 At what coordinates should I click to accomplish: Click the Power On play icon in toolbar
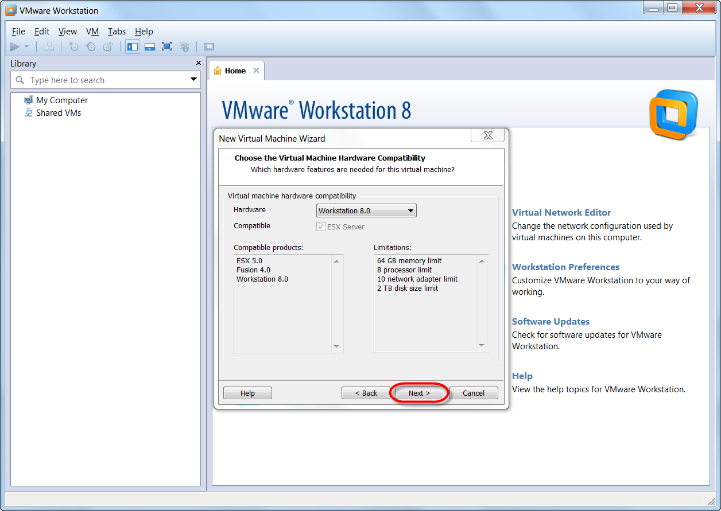pos(15,46)
